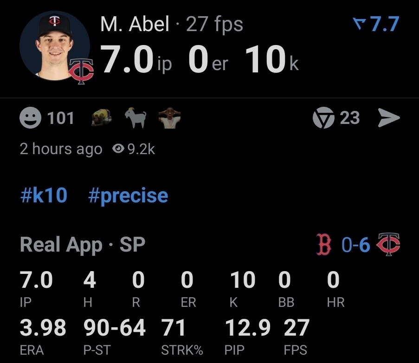Open the #k10 hashtag
This screenshot has width=419, height=363.
coord(44,195)
